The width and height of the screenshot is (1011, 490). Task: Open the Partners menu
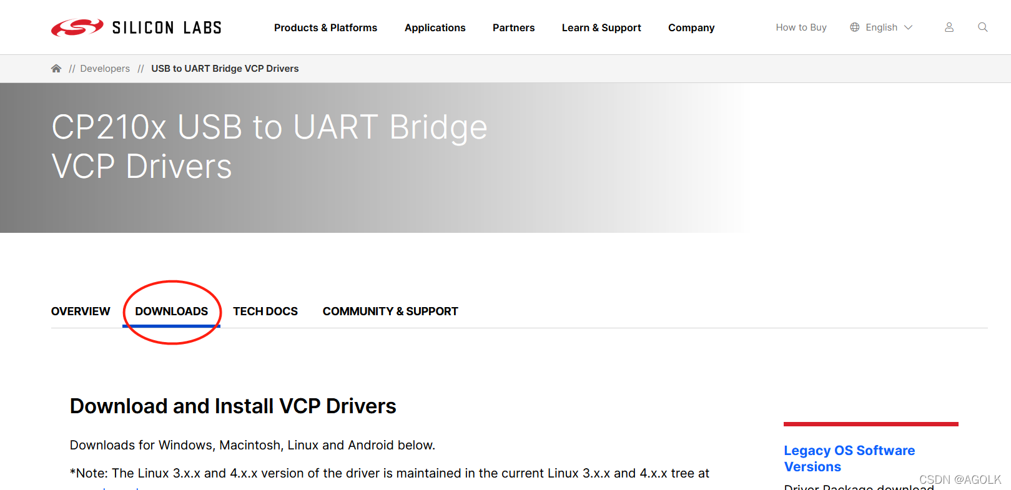coord(513,27)
